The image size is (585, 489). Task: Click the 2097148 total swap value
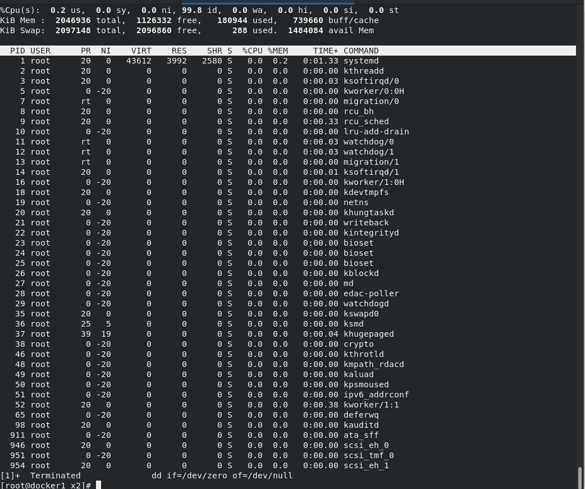tap(73, 30)
